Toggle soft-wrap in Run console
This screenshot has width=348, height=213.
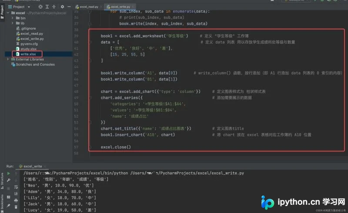[16, 187]
